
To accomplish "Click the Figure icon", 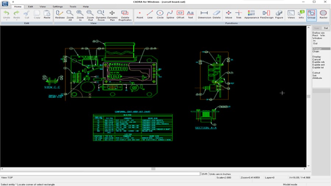I will pos(279,13).
